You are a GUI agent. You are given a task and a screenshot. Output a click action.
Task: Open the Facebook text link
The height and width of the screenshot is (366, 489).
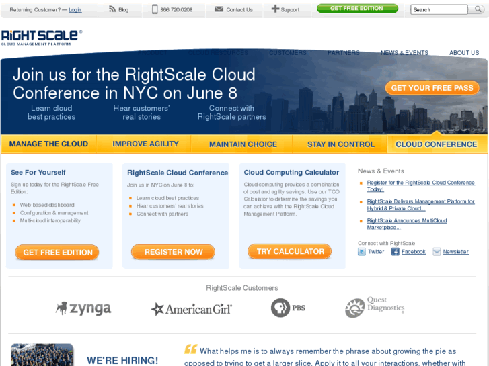414,252
